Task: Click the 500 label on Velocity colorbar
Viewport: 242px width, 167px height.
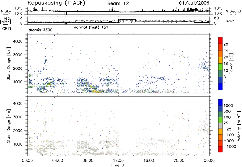Action: [x=227, y=111]
